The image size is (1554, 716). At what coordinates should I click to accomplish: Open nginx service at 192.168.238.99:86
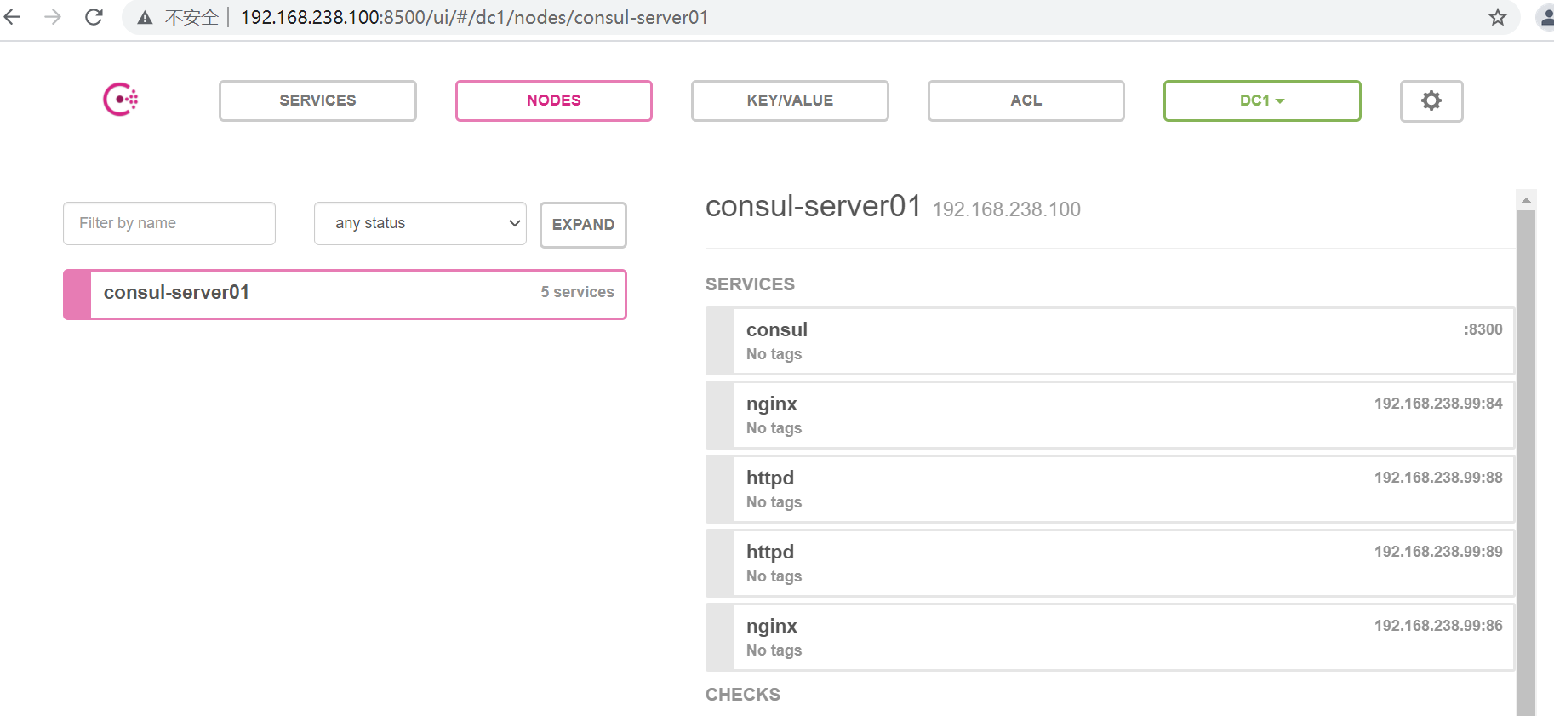[x=1110, y=637]
